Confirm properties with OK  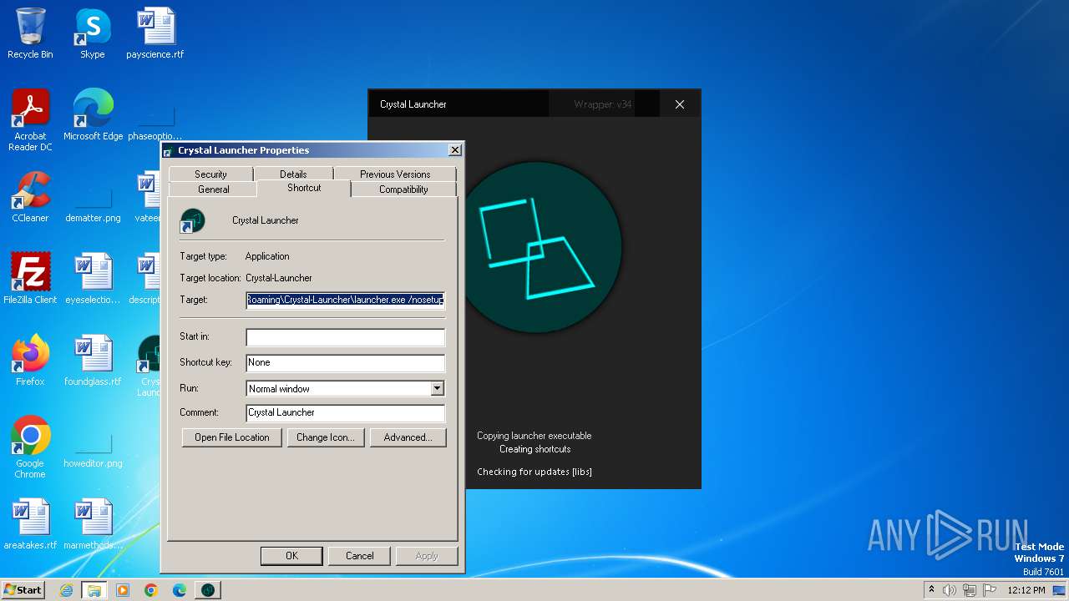pyautogui.click(x=291, y=556)
